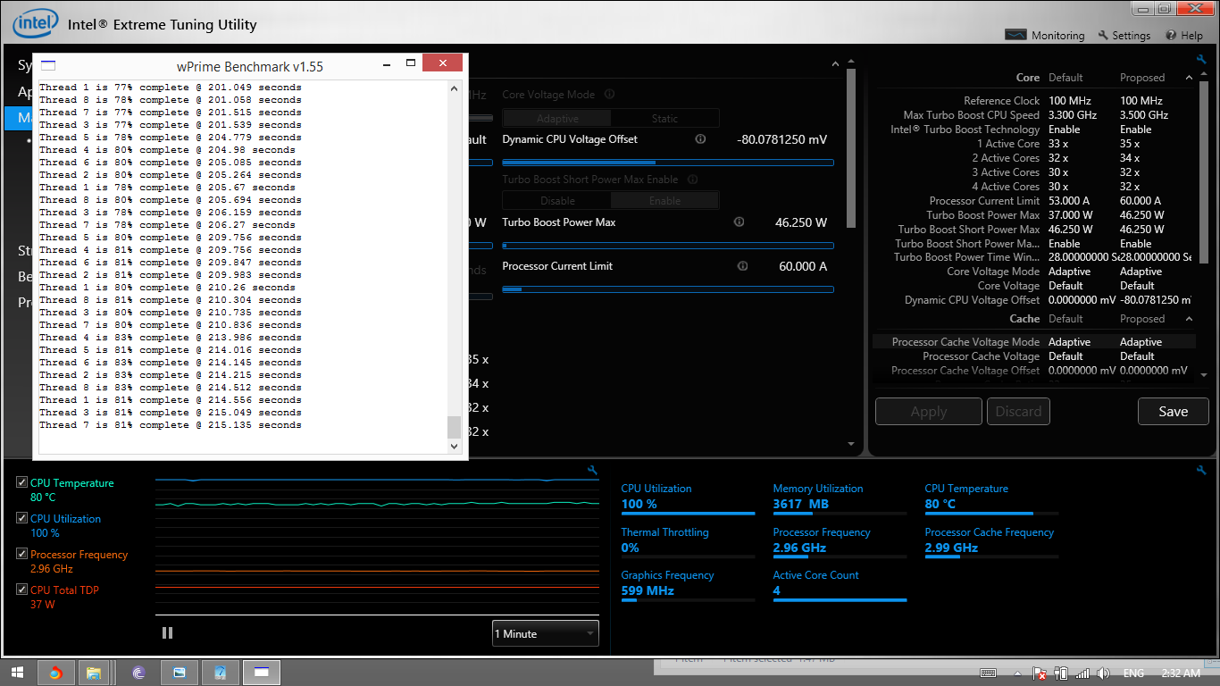Adjust the Processor Current Limit slider
1220x686 pixels.
668,289
